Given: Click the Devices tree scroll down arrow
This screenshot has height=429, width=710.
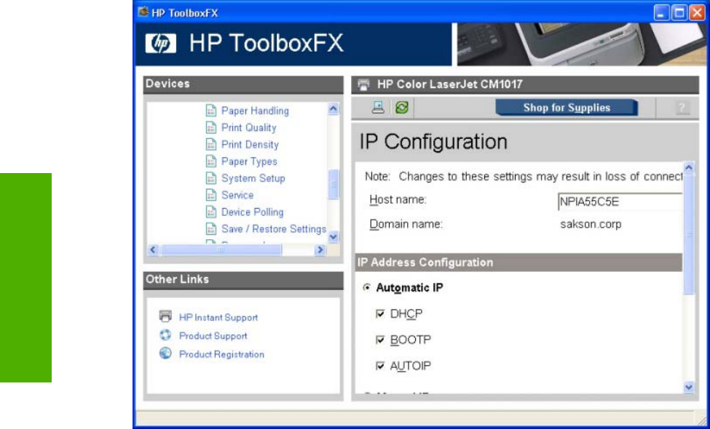Looking at the screenshot, I should click(334, 236).
